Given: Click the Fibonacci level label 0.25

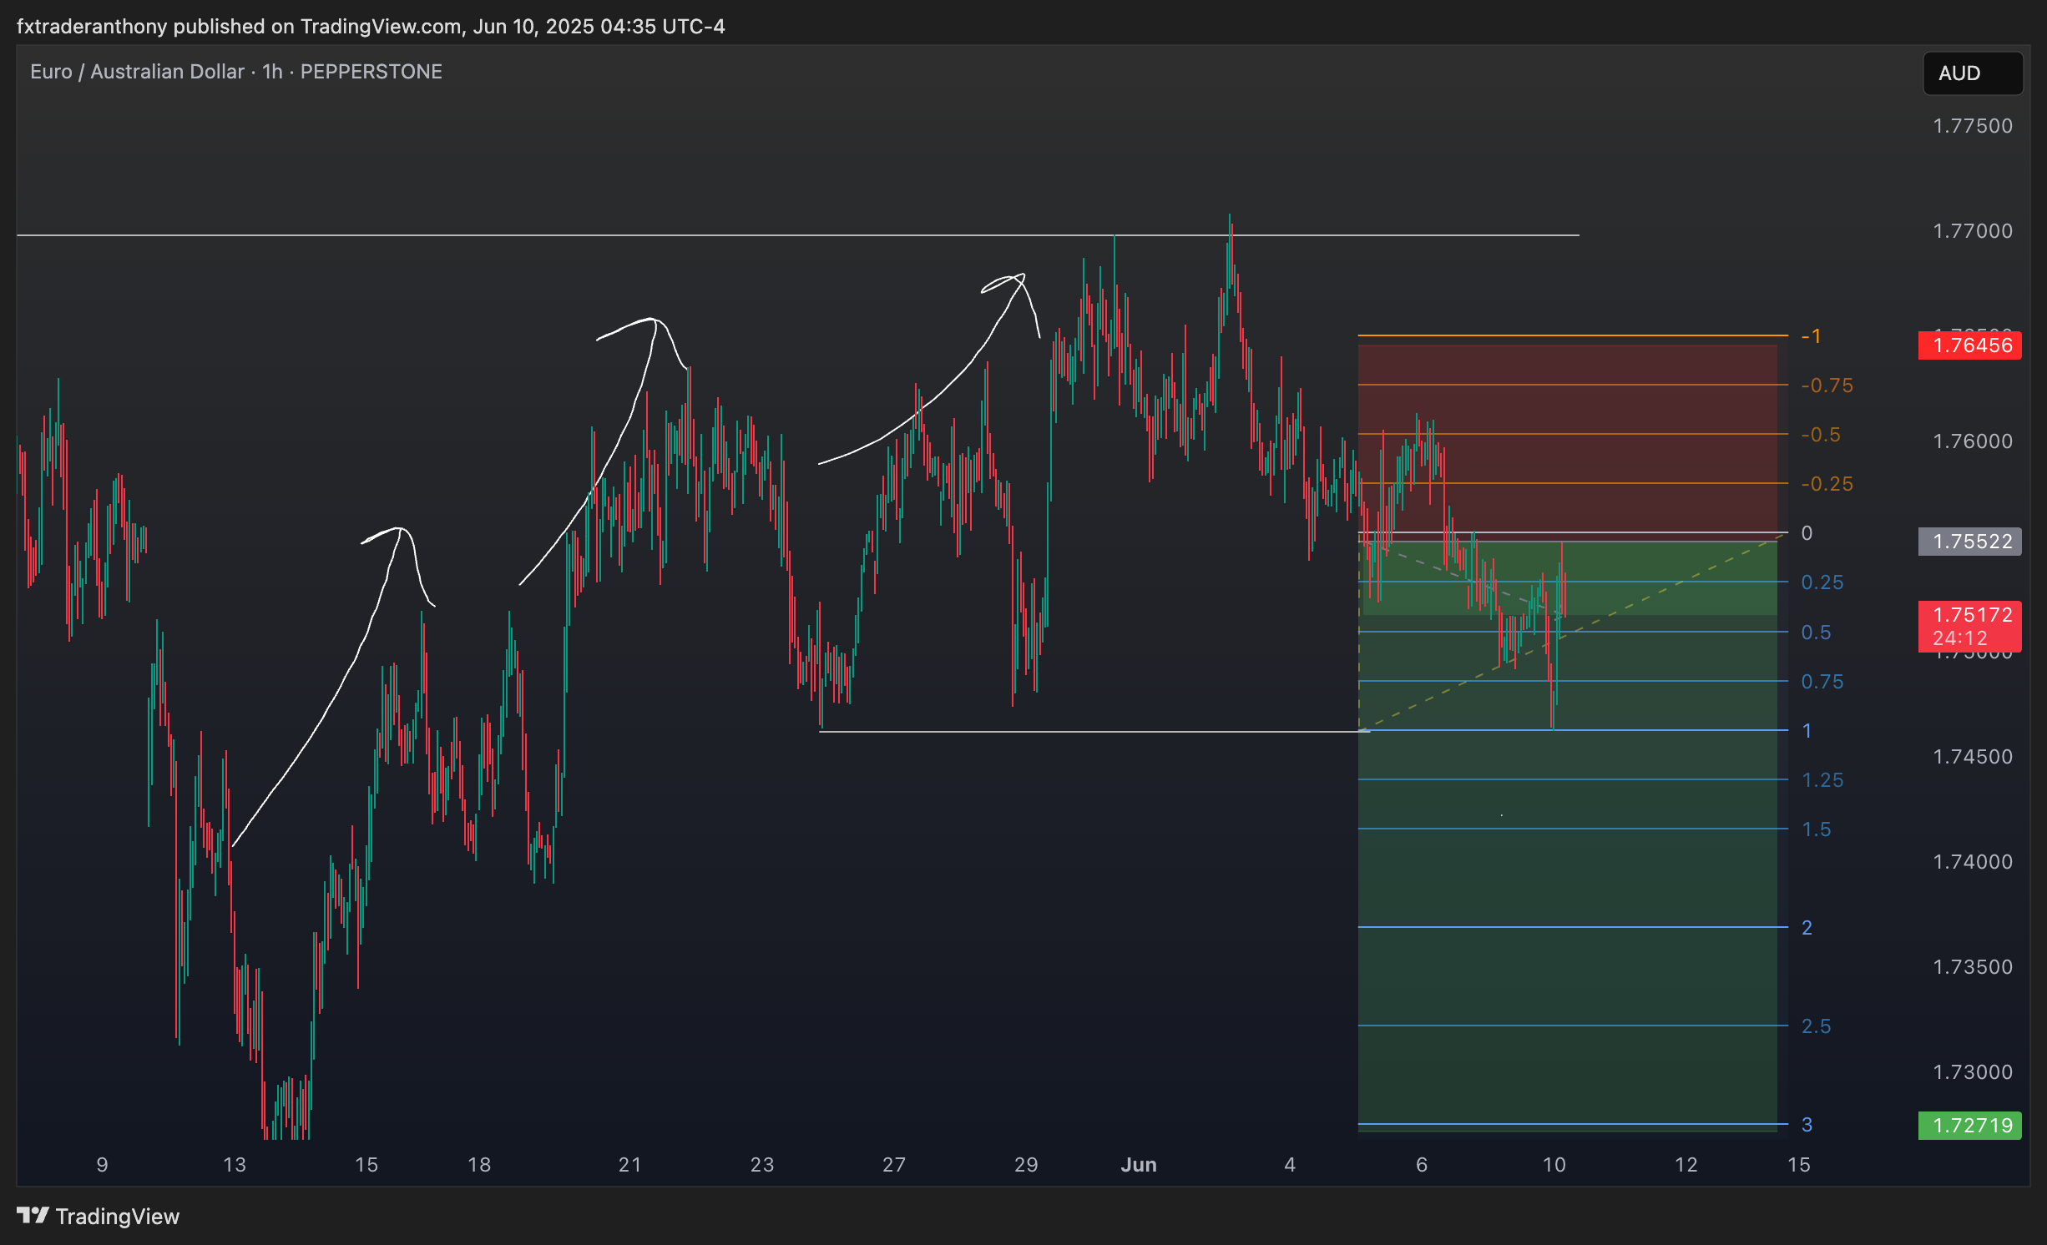Looking at the screenshot, I should coord(1822,582).
